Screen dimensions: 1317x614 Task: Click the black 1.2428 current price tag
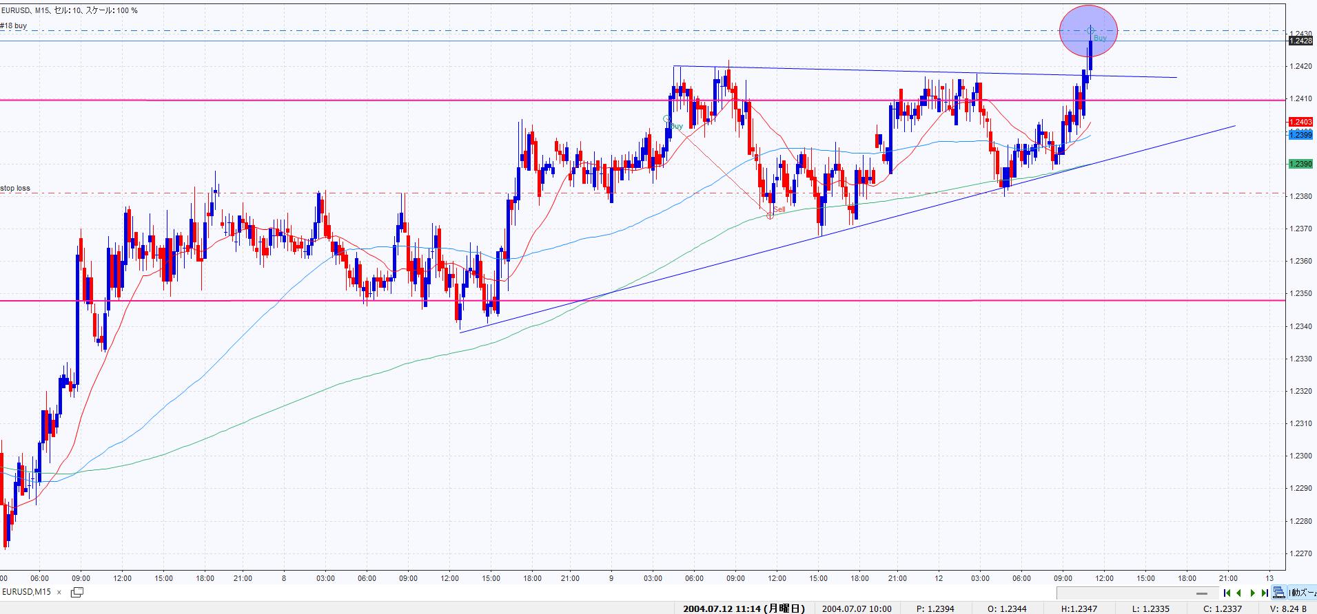click(x=1300, y=41)
